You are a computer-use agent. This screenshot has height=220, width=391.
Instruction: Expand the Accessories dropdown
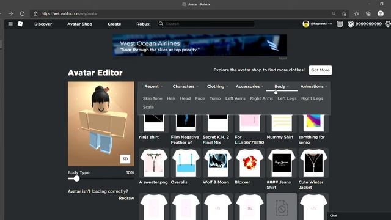[250, 86]
